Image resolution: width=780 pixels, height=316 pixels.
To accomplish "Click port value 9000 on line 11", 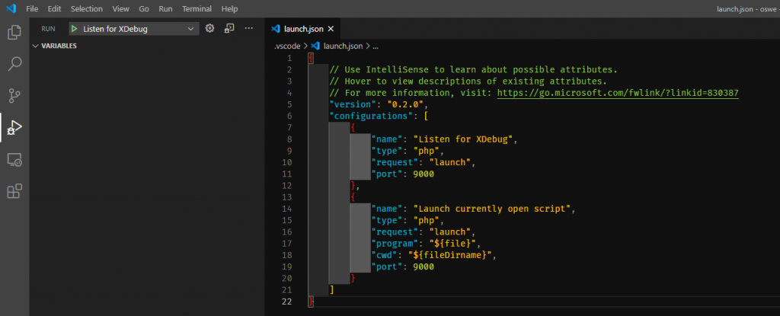I will pos(424,174).
